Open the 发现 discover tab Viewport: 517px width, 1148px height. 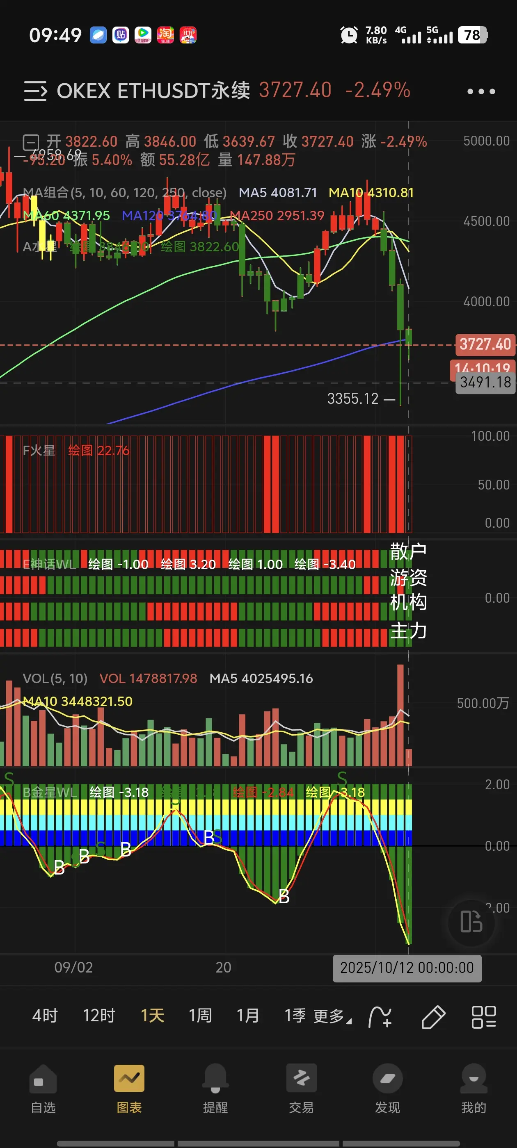point(387,1089)
